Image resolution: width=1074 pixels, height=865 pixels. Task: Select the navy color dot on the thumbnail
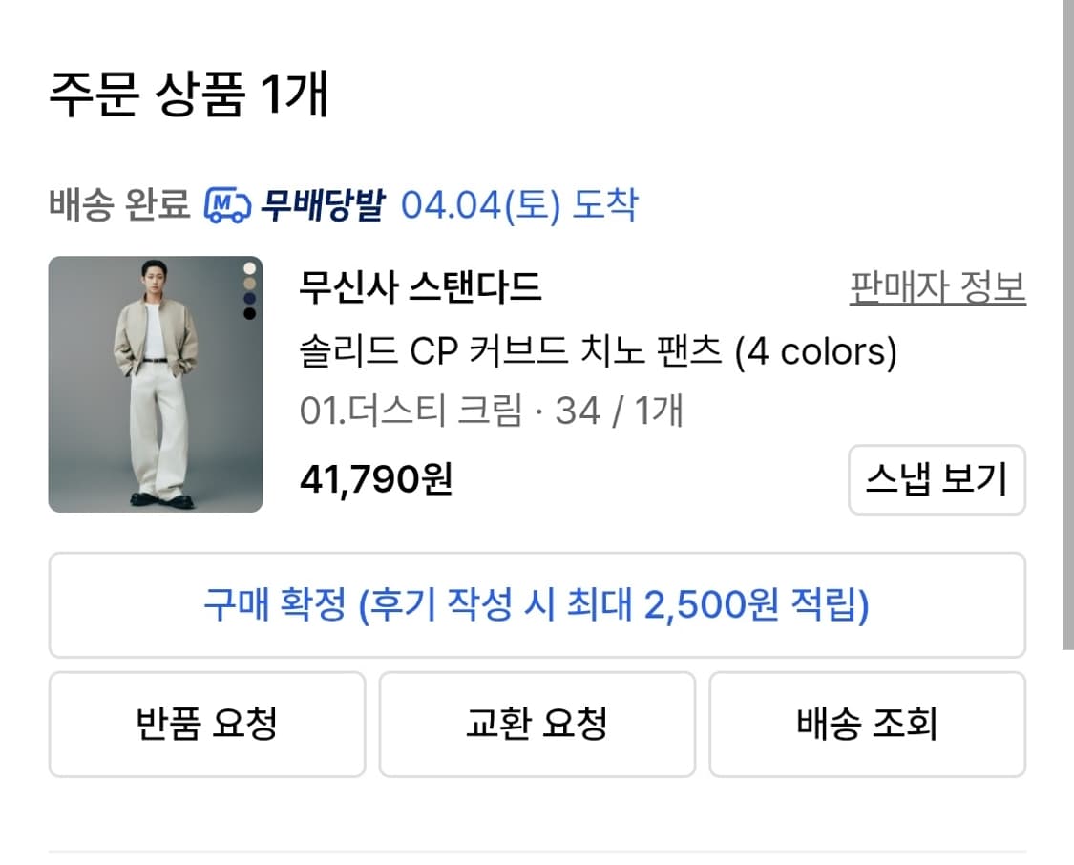(x=249, y=299)
